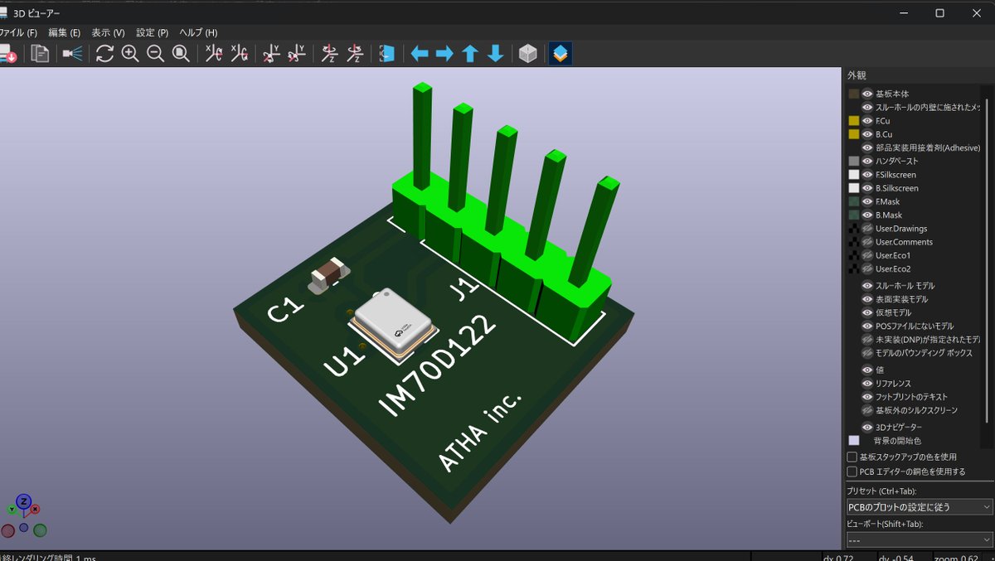Hide フットプリントのテキスト
The image size is (995, 561).
pyautogui.click(x=867, y=397)
